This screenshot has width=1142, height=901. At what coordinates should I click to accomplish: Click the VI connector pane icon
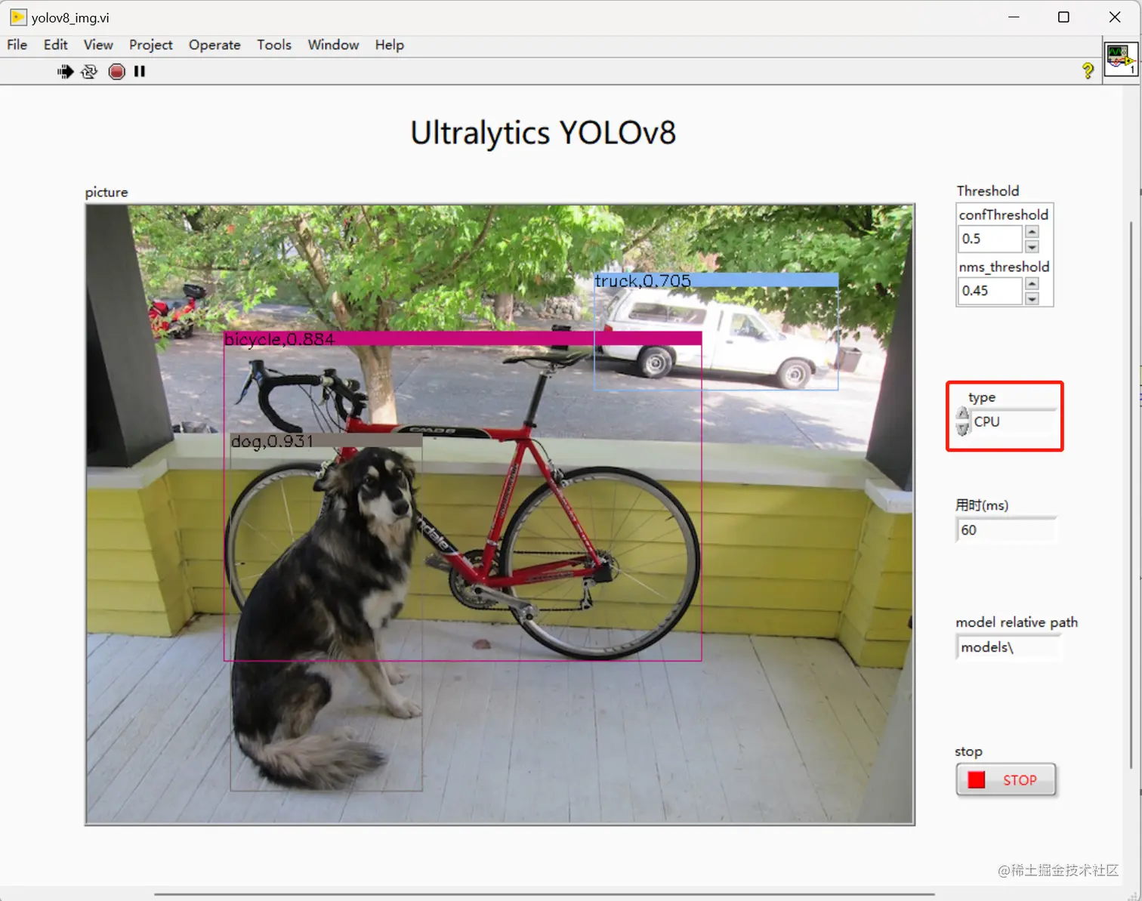(1121, 59)
